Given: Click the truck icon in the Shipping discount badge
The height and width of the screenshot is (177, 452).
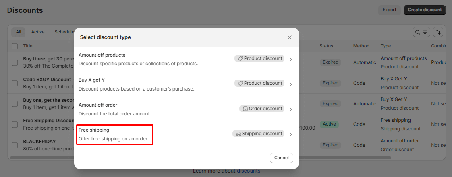Looking at the screenshot, I should pos(238,134).
